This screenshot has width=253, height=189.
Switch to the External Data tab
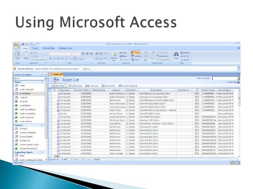point(48,48)
